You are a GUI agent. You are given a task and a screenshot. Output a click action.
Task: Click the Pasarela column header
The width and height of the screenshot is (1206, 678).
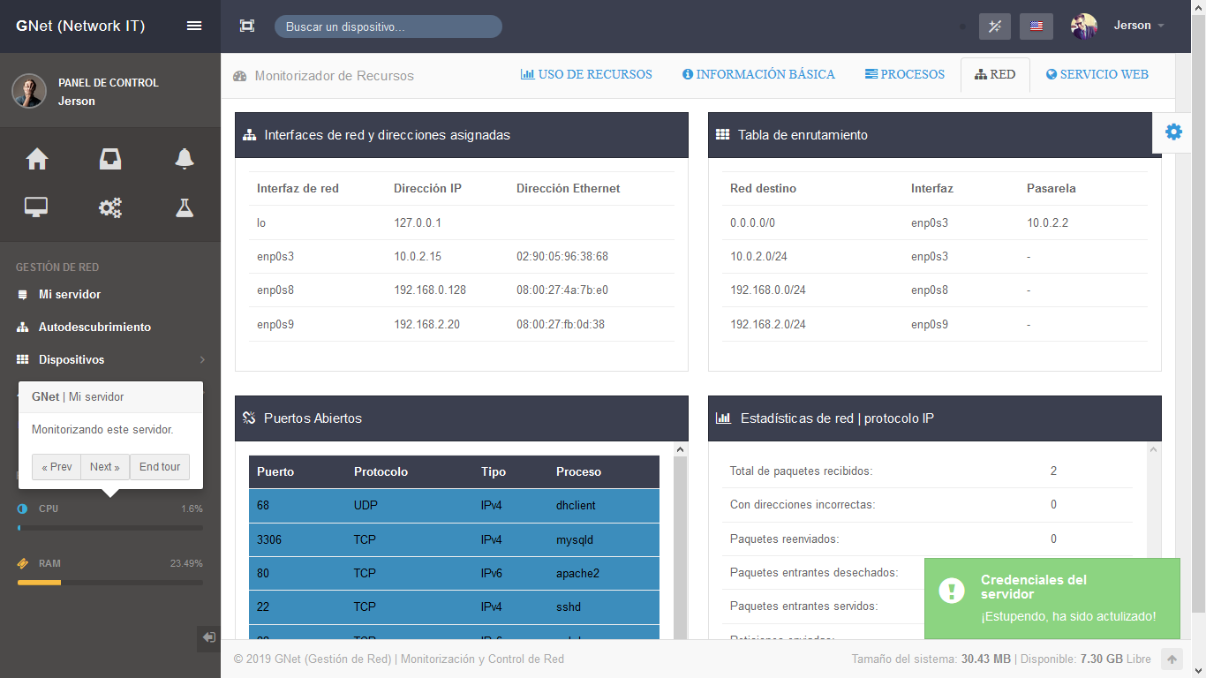pos(1051,189)
